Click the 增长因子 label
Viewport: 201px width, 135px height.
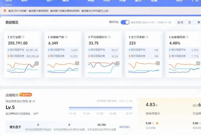tap(15, 127)
